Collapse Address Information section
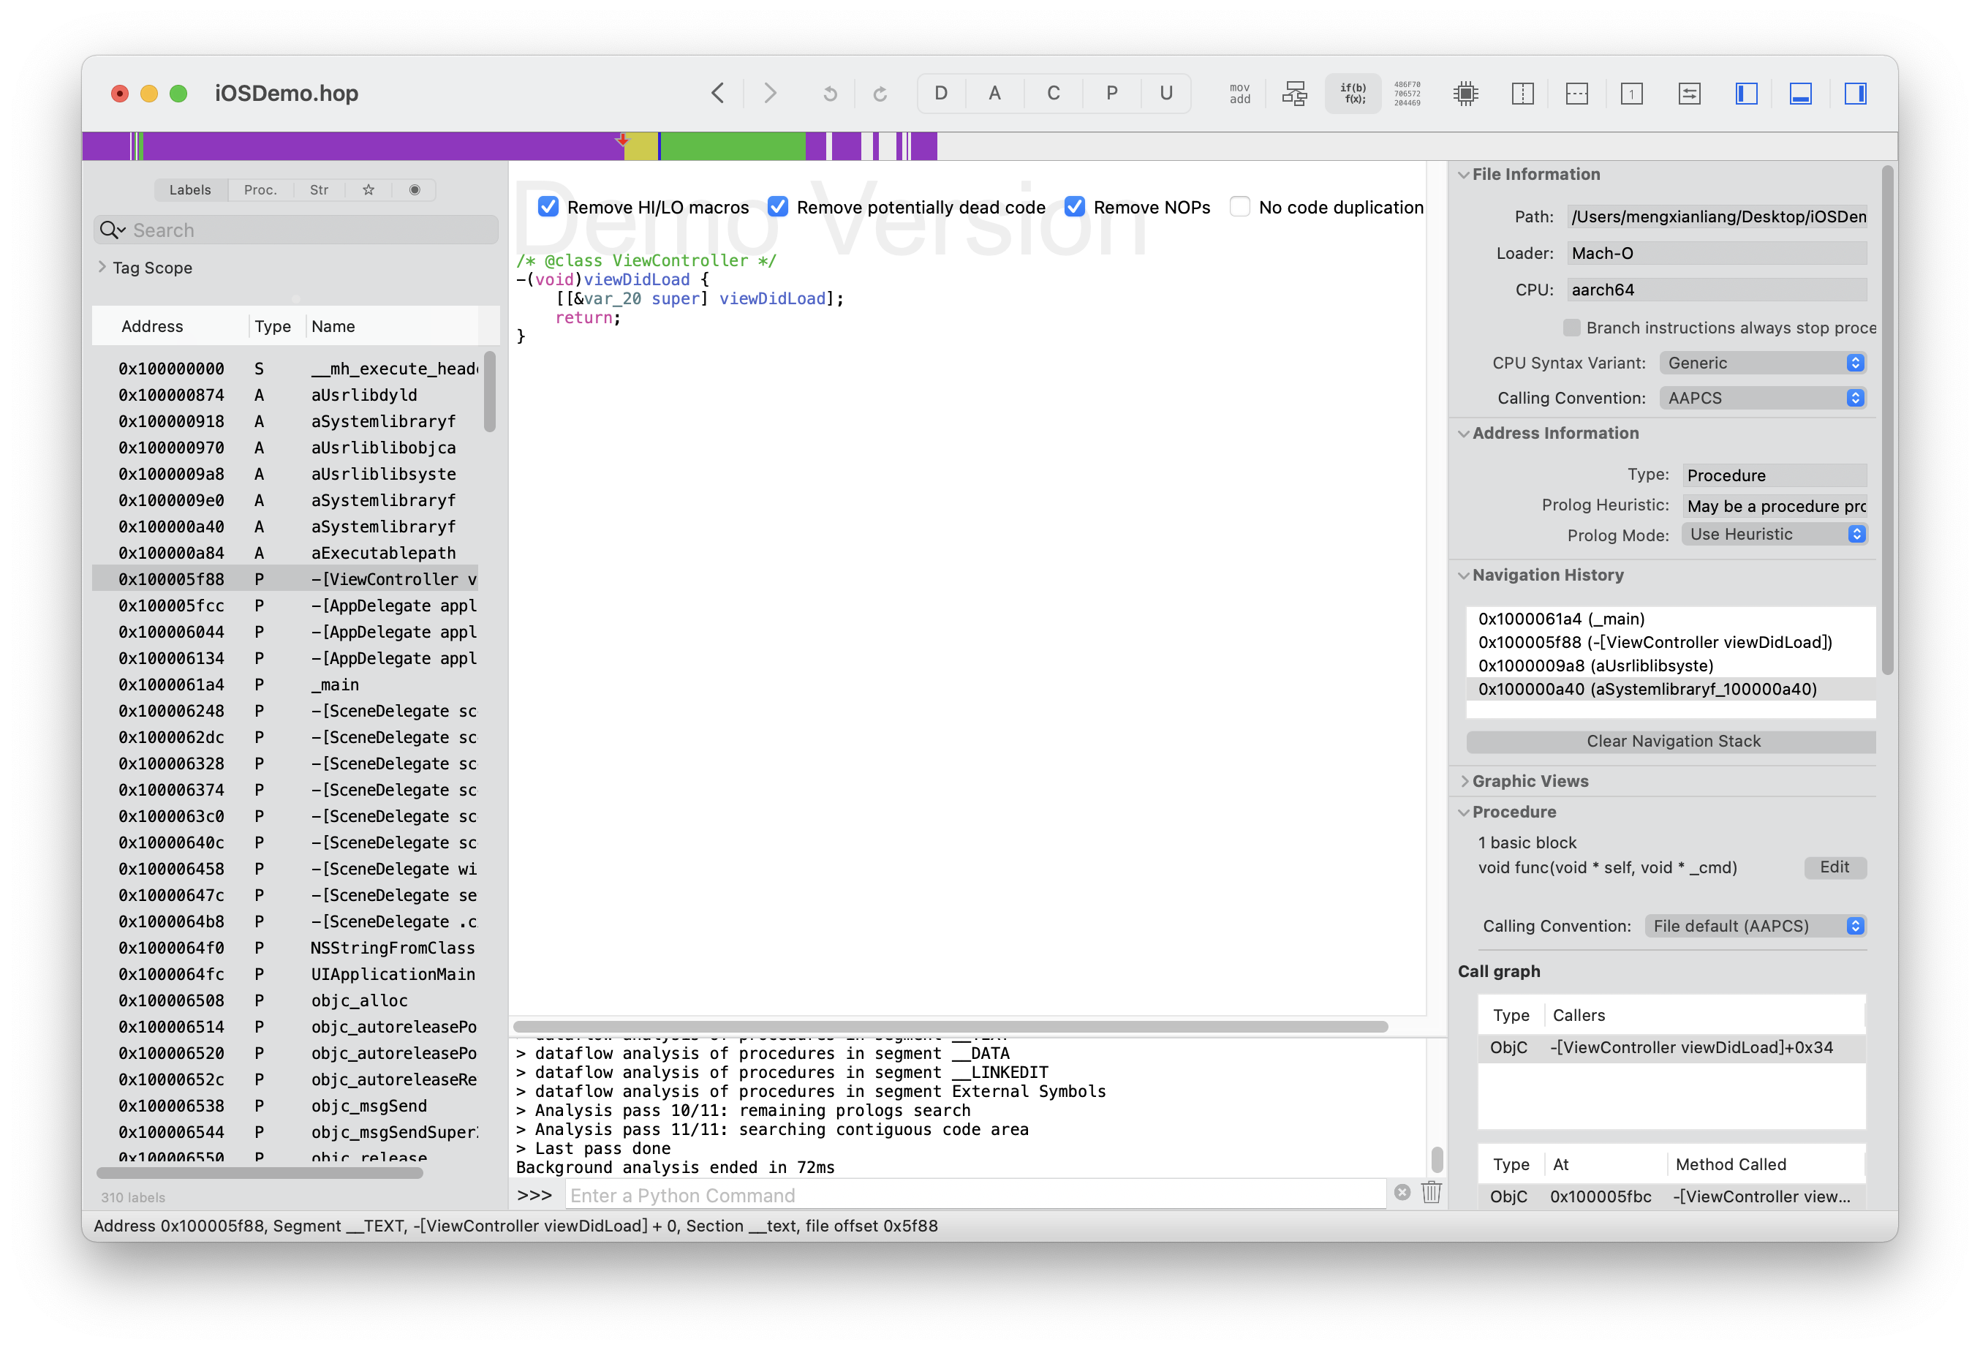The image size is (1980, 1350). click(1464, 433)
